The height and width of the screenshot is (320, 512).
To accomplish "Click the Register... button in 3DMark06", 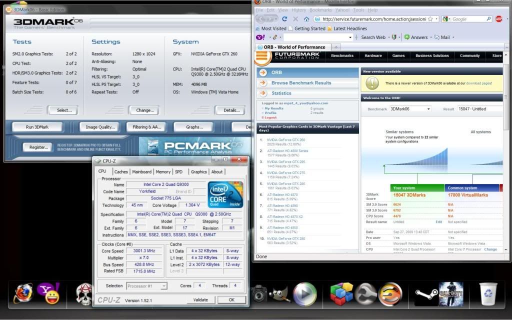I will [x=38, y=147].
